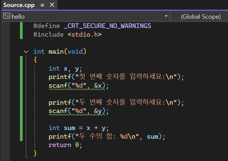Click the hello project icon
Screen dimensions: 228x161
coord(7,16)
